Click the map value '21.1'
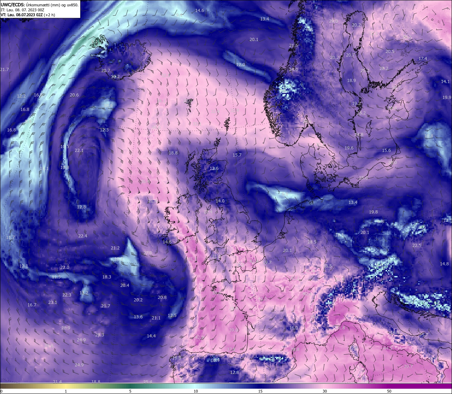The width and height of the screenshot is (452, 394). point(156,318)
